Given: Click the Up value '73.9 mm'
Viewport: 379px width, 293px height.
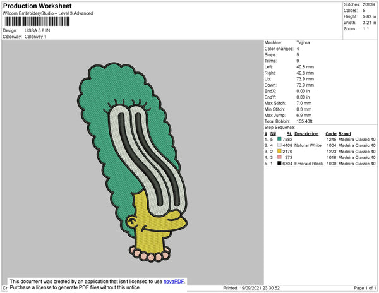Looking at the screenshot, I should (305, 79).
